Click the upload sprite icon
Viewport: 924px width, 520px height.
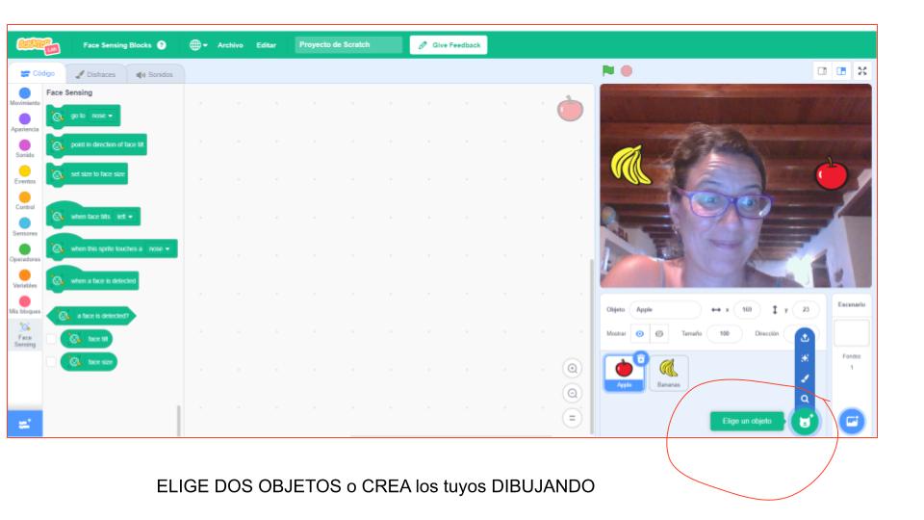pyautogui.click(x=806, y=337)
